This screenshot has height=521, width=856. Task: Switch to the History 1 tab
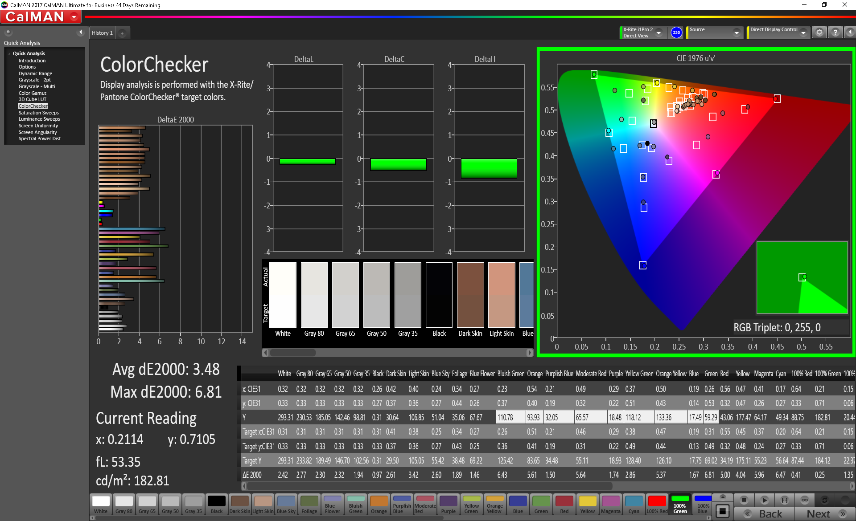[x=102, y=33]
